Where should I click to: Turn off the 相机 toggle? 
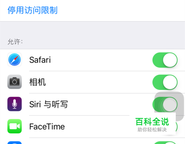tap(165, 82)
